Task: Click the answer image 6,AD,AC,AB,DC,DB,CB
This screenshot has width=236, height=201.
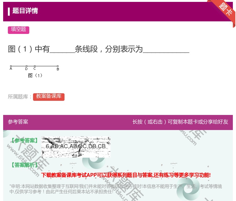Action: (x=76, y=147)
